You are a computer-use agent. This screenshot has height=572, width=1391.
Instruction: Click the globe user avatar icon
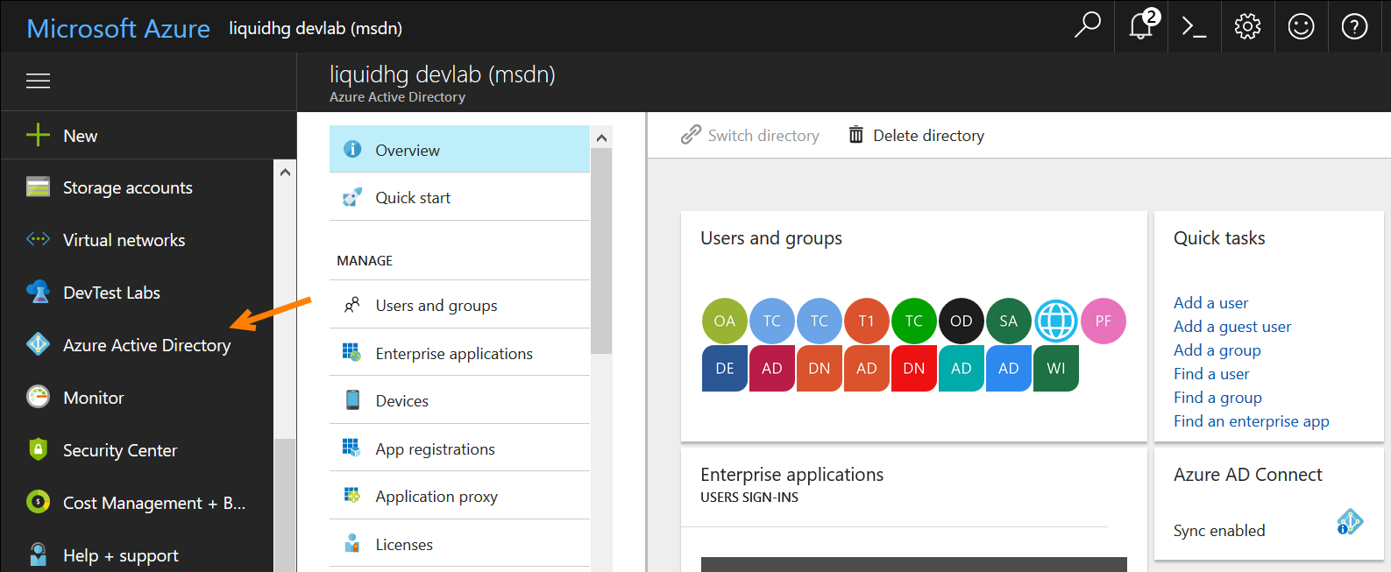pos(1055,321)
